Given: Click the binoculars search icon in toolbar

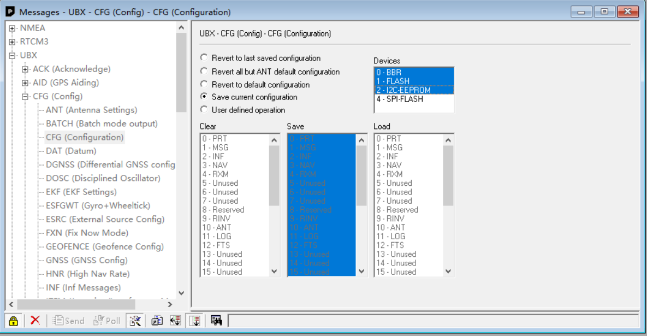Looking at the screenshot, I should 216,320.
